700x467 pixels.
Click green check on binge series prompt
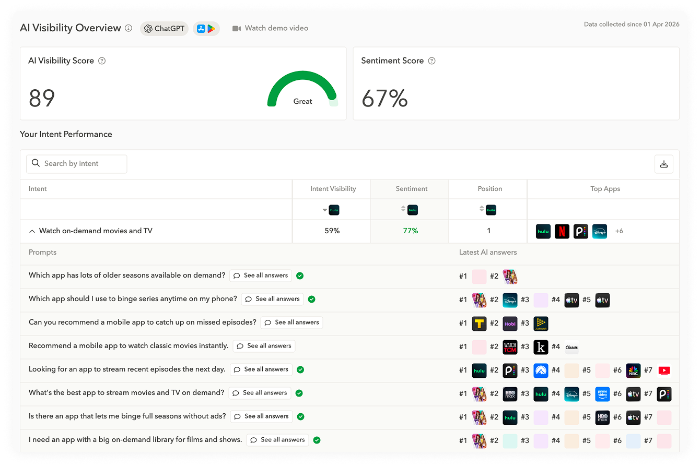click(311, 299)
